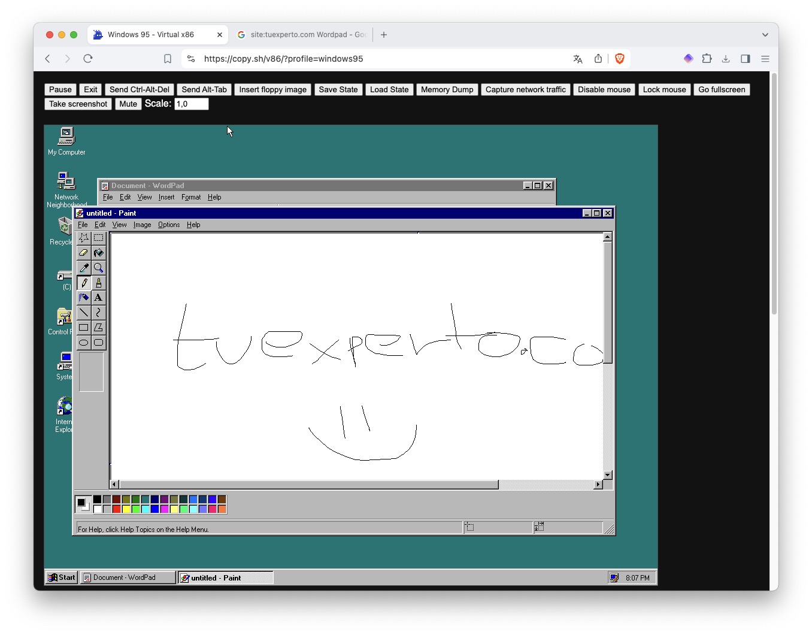The image size is (812, 635).
Task: Open the Image menu in Paint
Action: [x=142, y=225]
